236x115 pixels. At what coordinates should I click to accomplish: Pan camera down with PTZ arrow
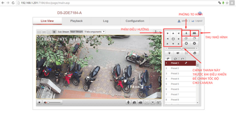(173, 44)
